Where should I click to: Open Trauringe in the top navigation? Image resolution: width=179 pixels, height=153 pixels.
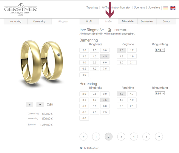(x=92, y=7)
